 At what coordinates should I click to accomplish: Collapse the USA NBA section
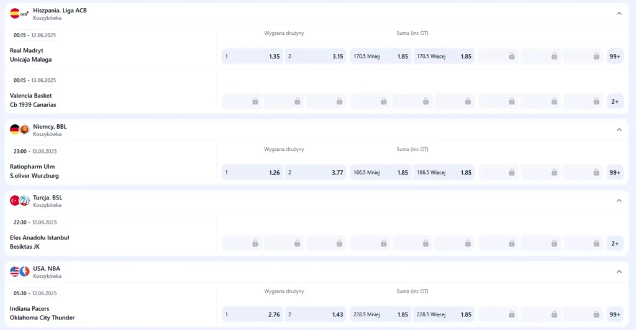click(619, 272)
